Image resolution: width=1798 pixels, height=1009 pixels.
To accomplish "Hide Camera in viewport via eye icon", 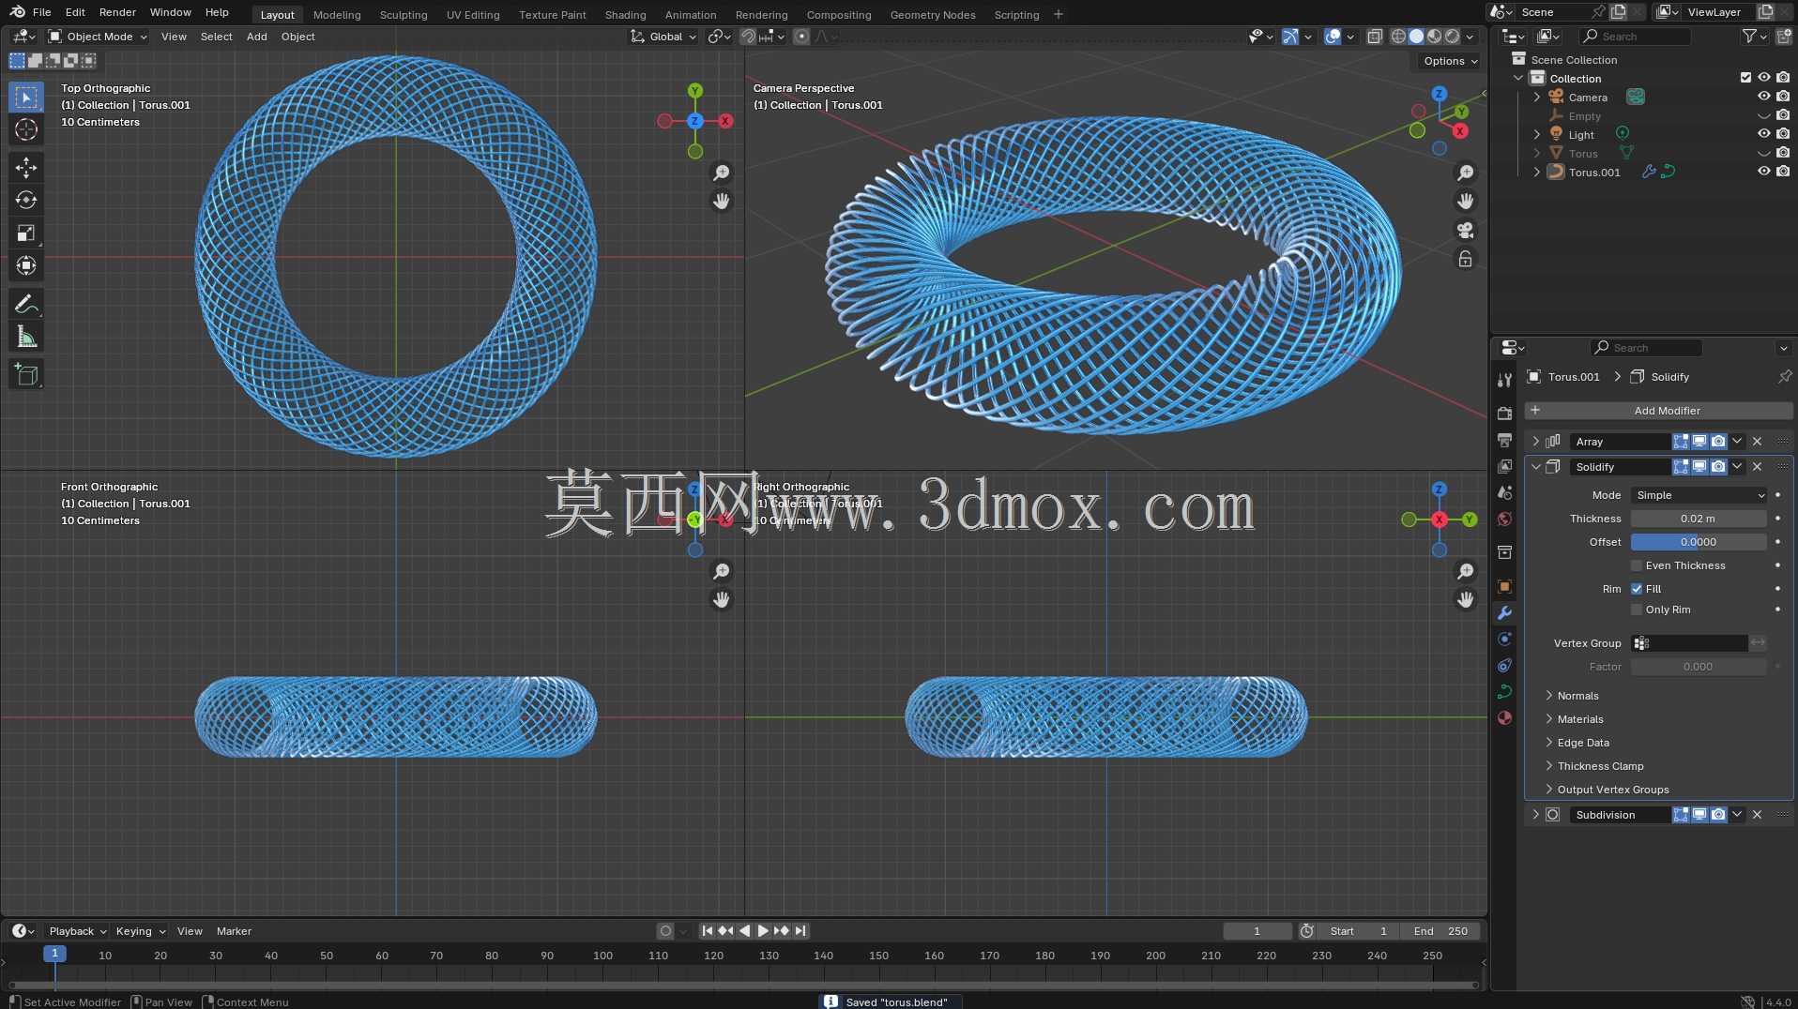I will [1764, 97].
